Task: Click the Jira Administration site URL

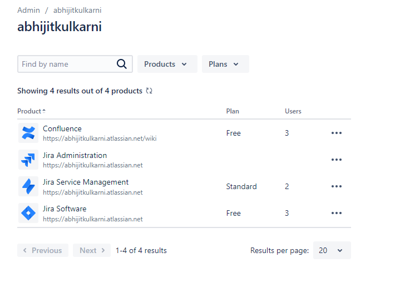Action: 92,165
